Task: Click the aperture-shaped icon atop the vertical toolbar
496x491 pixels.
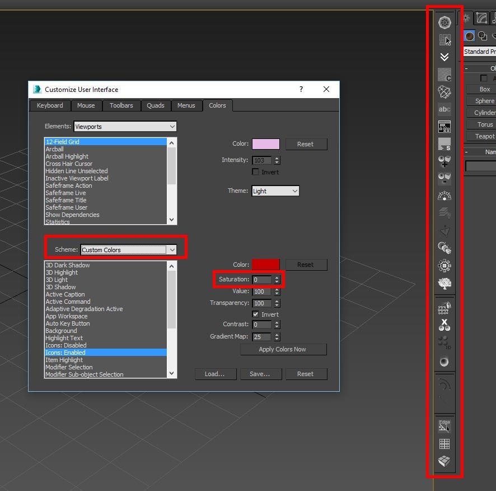Action: point(444,22)
